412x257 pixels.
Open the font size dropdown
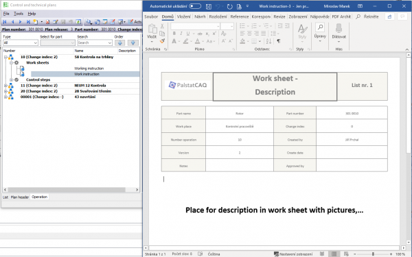231,26
